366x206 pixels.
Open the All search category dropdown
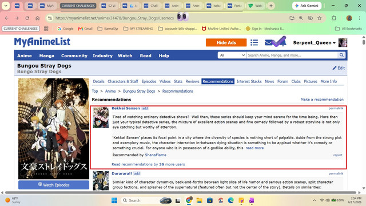point(232,55)
